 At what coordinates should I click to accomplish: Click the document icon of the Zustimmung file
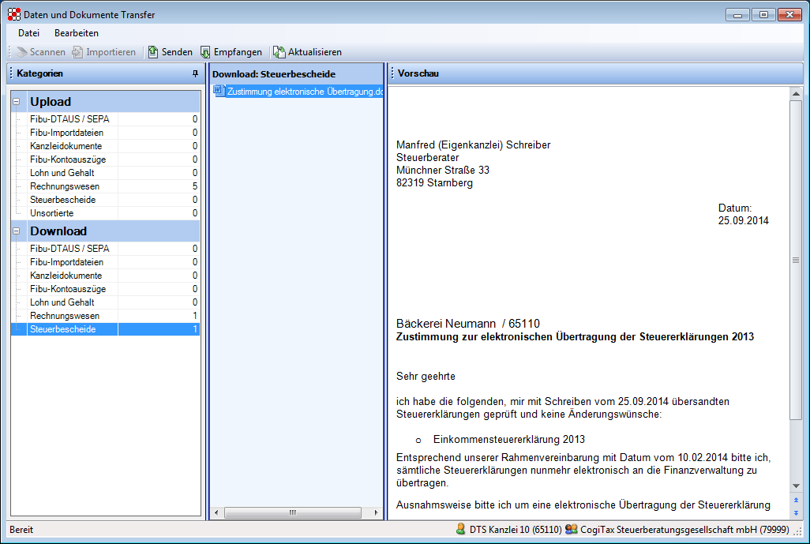point(218,90)
